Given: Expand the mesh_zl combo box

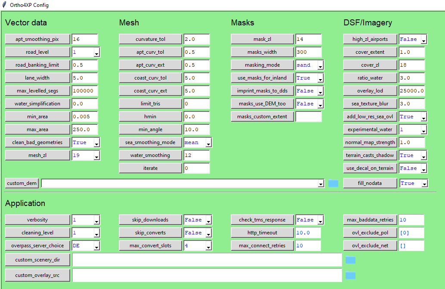Looking at the screenshot, I should point(96,155).
